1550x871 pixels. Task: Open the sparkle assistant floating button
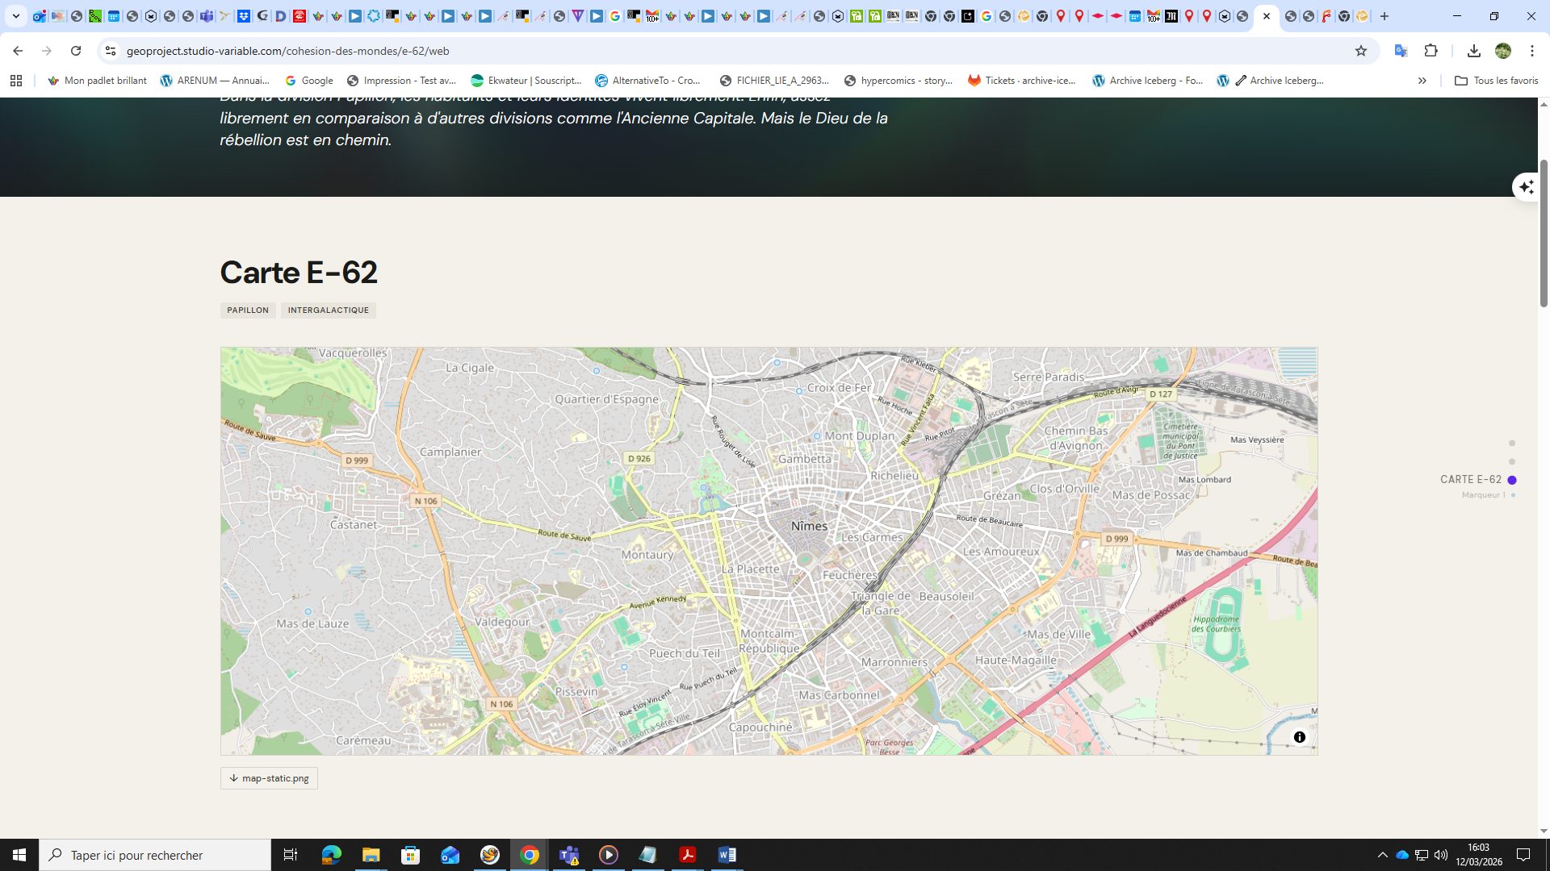coord(1526,187)
